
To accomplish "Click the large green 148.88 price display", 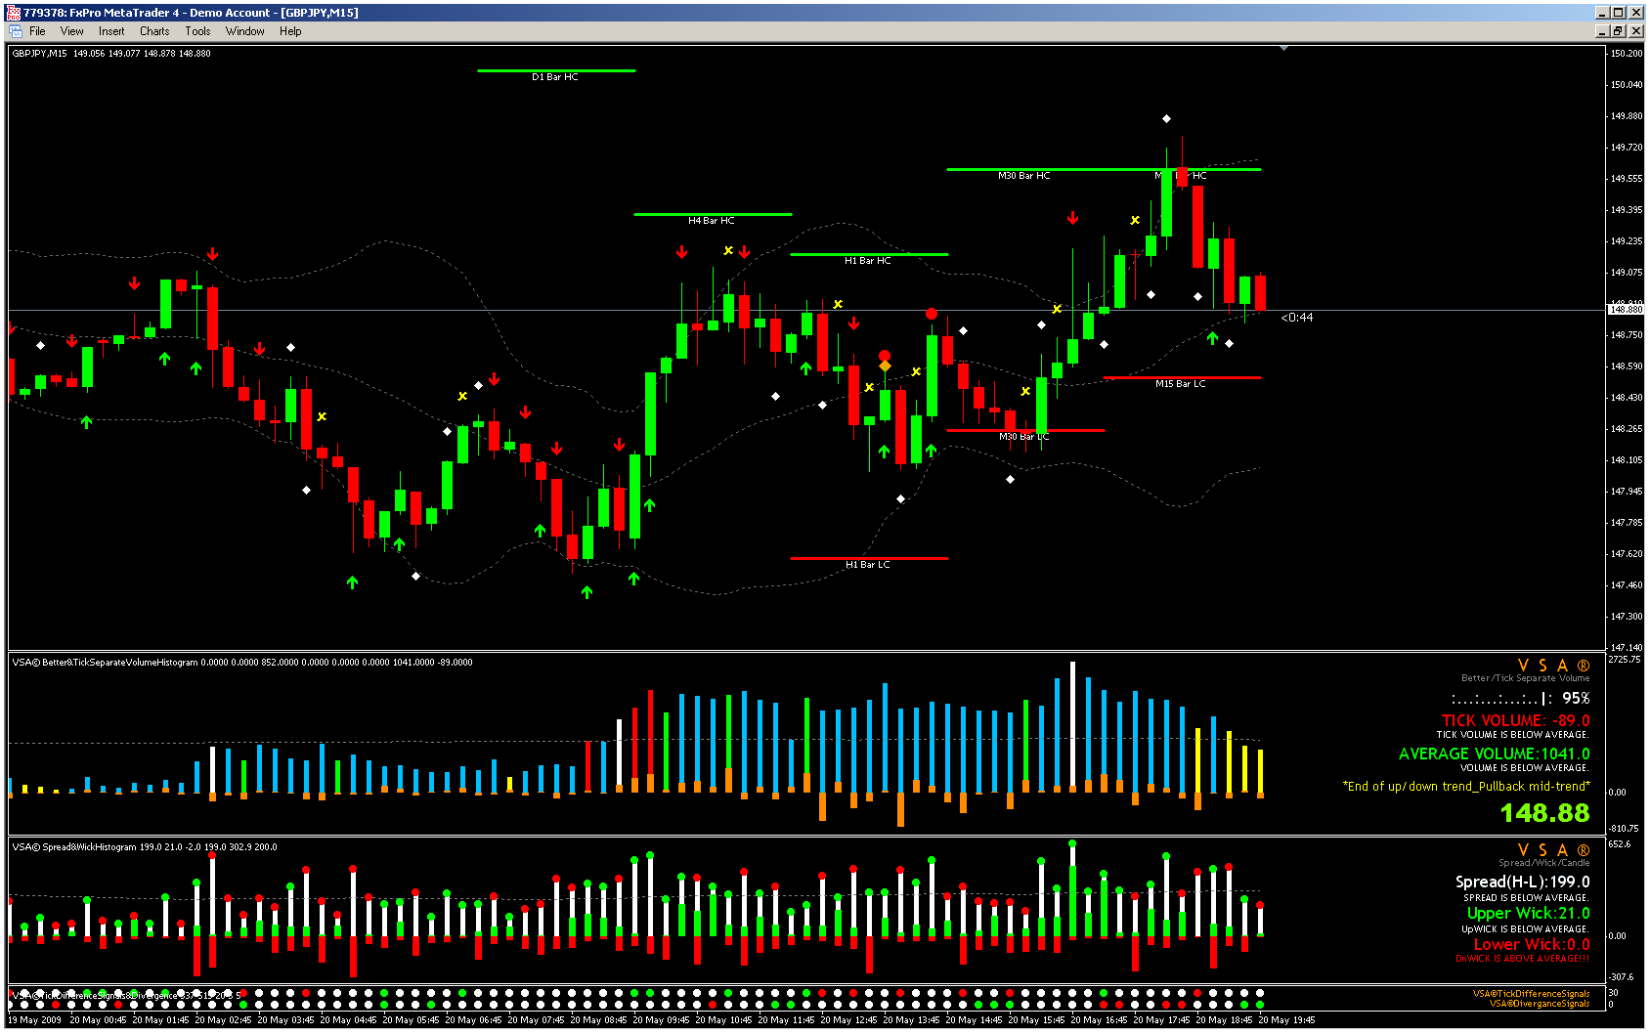I will 1544,813.
